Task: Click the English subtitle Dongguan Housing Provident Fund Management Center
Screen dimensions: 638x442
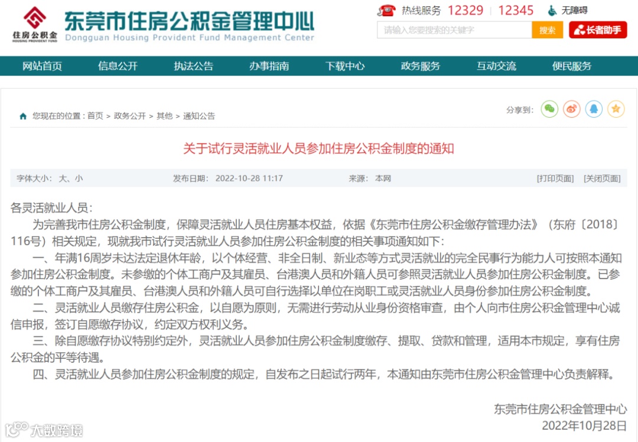Action: coord(190,37)
